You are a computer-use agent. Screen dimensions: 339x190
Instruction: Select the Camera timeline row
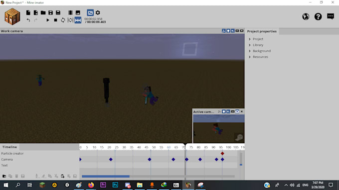(x=39, y=159)
